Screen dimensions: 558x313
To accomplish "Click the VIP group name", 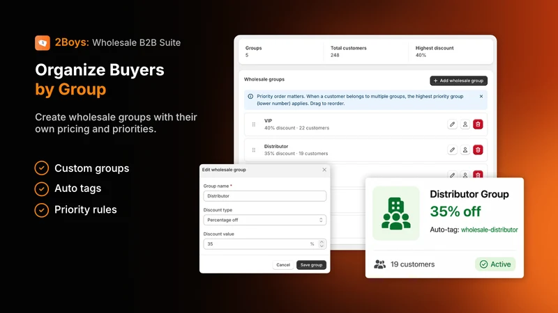I will pos(268,120).
